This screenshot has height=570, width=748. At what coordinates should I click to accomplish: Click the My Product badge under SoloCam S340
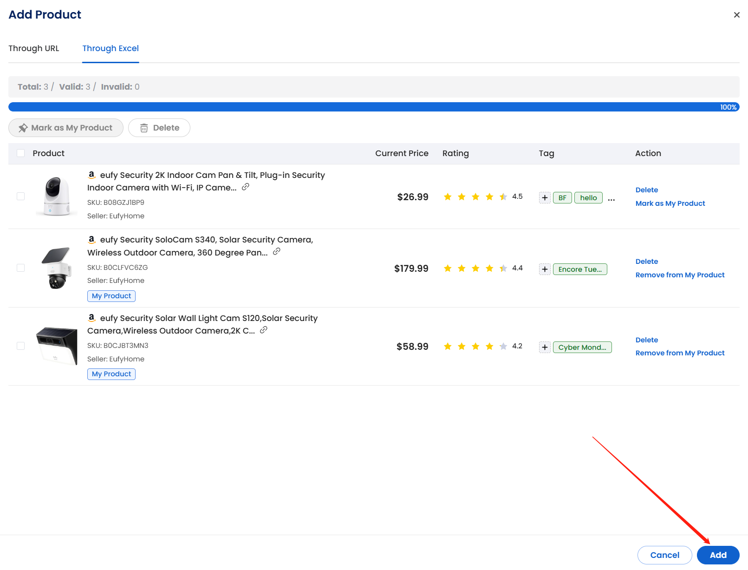coord(111,296)
